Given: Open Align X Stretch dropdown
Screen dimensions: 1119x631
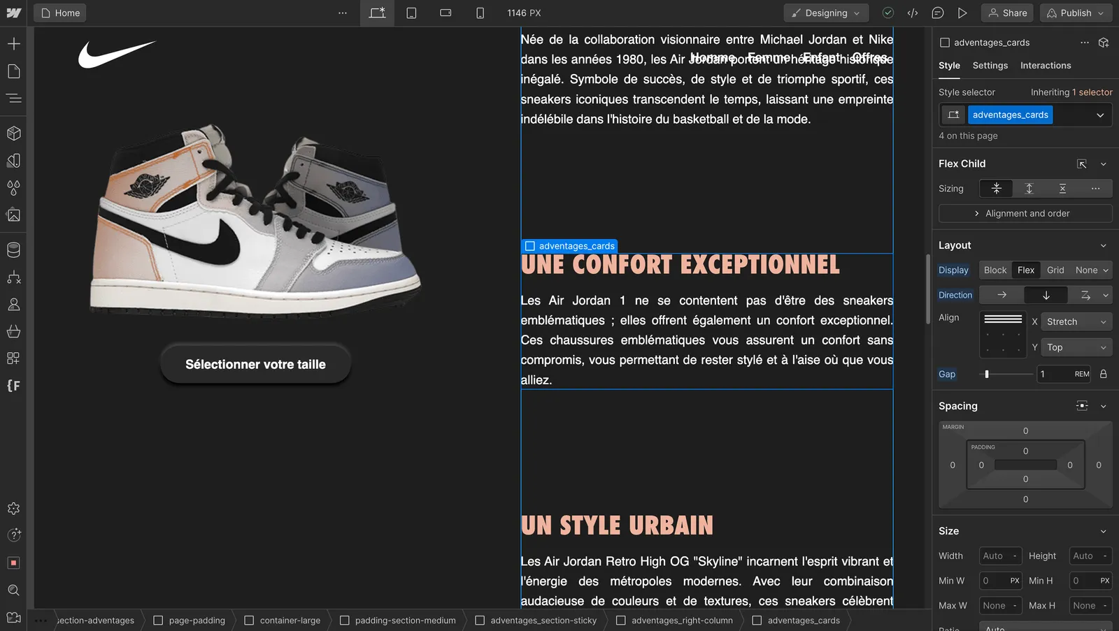Looking at the screenshot, I should coord(1076,321).
